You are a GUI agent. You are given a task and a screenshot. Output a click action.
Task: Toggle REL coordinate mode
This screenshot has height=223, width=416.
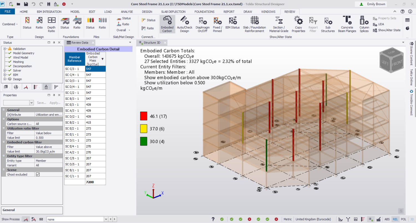395,219
